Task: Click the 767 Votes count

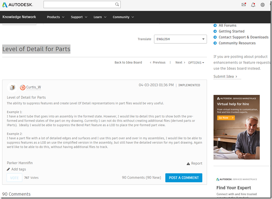Action: point(31,178)
